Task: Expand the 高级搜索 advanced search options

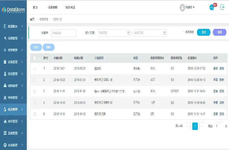Action: 189,32
